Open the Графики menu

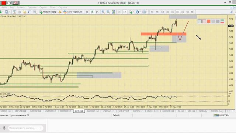click(32, 7)
